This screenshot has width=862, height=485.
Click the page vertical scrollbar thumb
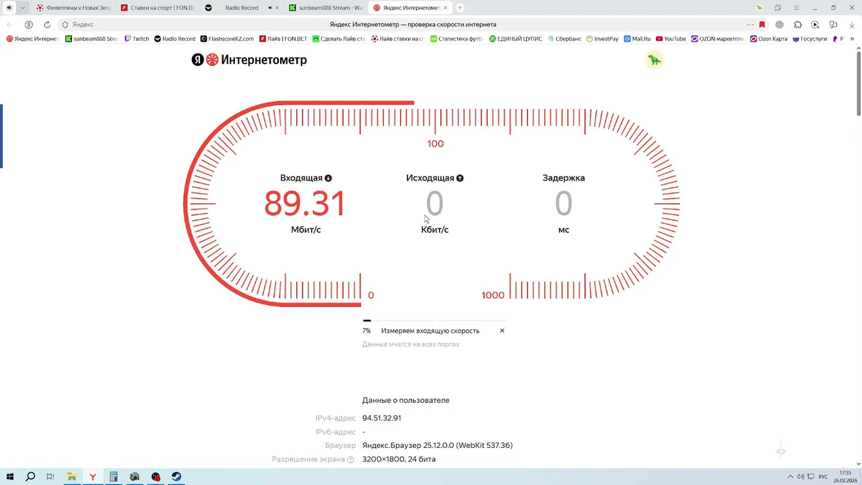pyautogui.click(x=859, y=82)
